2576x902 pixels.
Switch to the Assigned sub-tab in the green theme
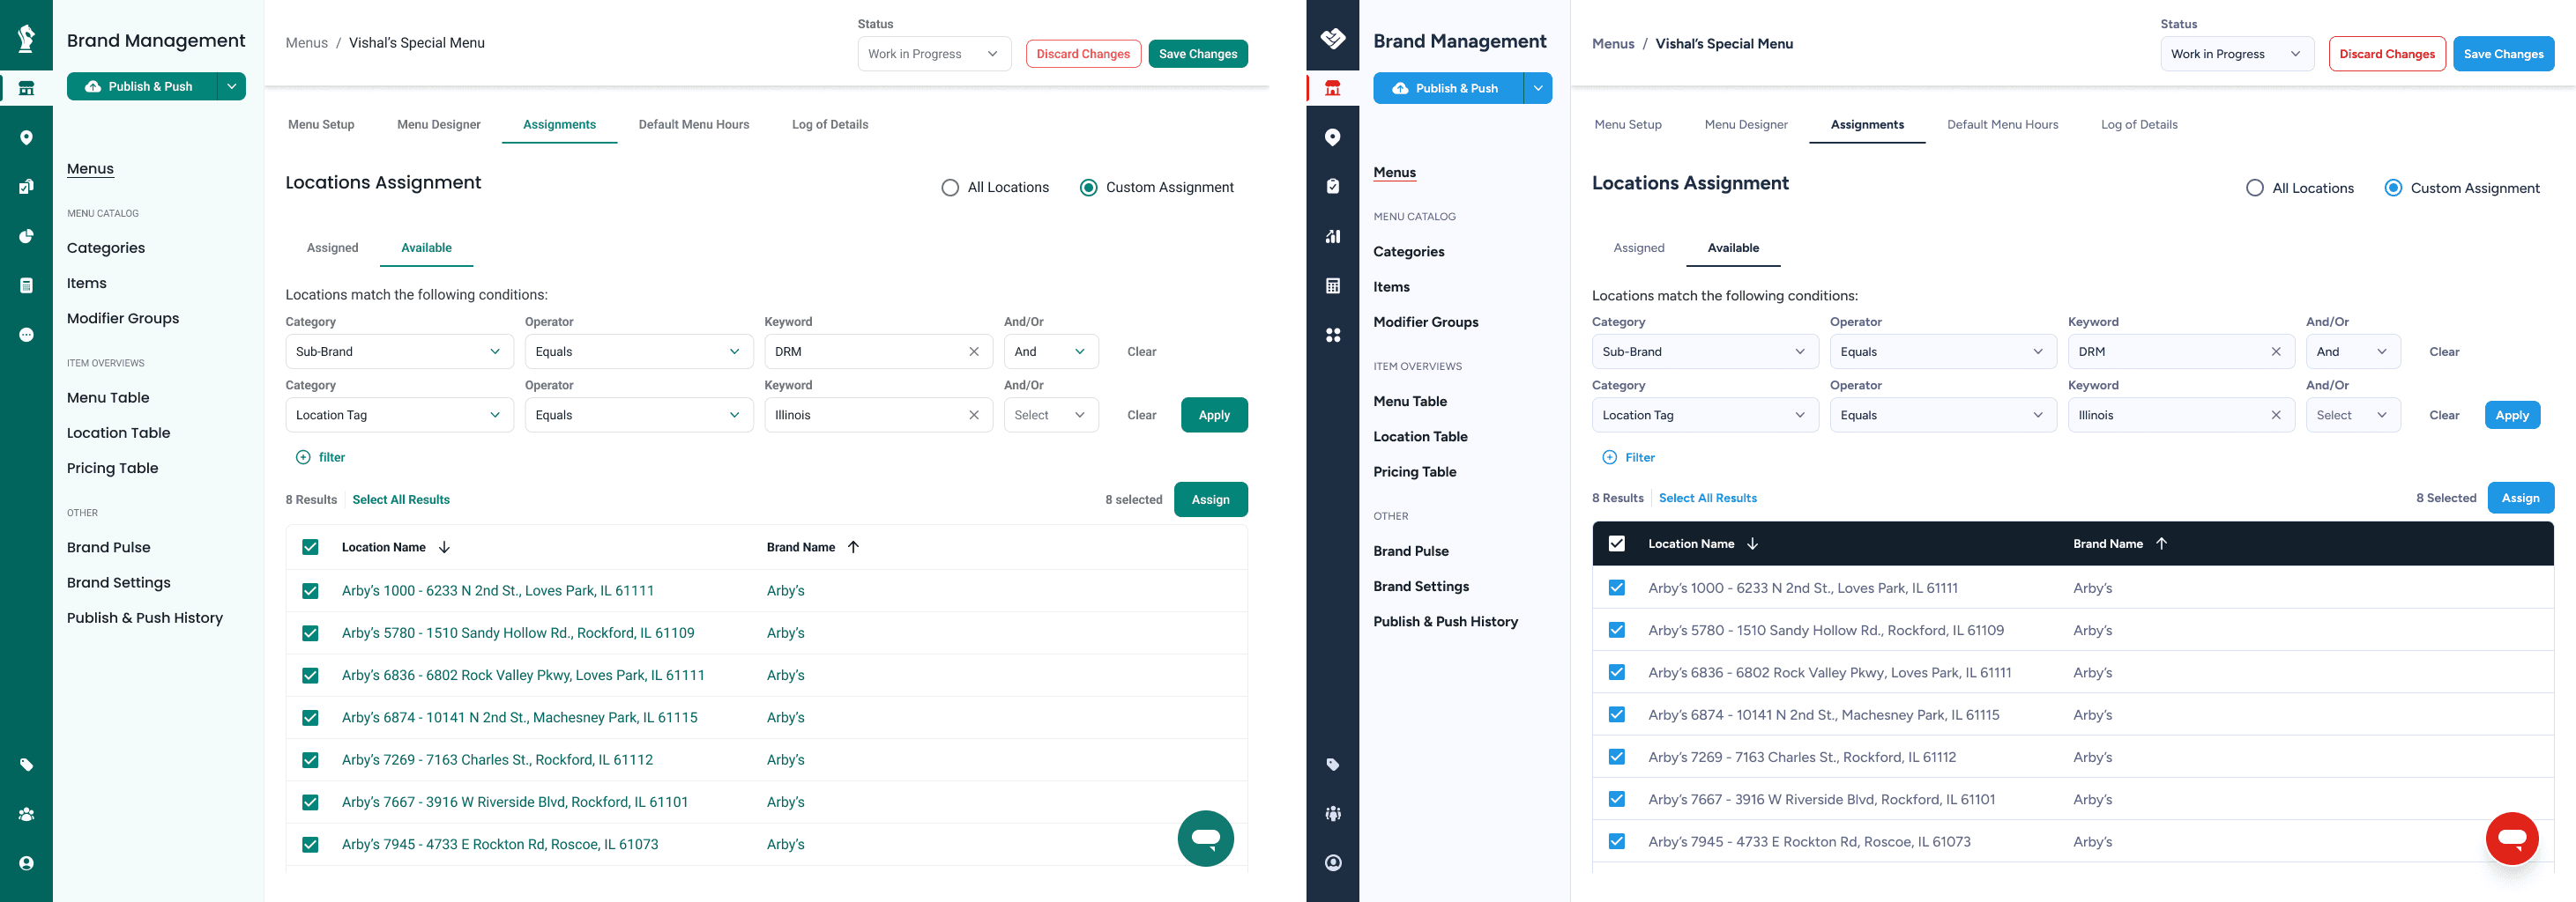pyautogui.click(x=332, y=248)
